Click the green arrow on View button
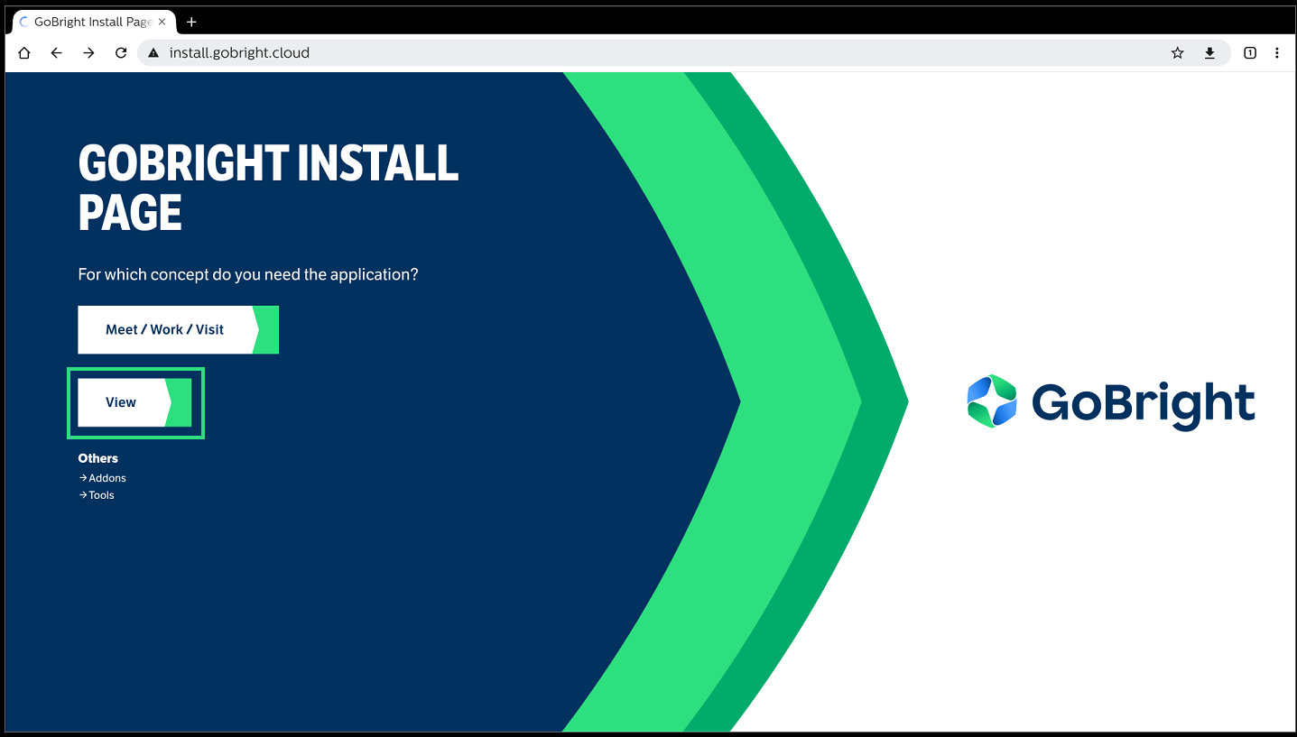Screen dimensions: 1297x737 pyautogui.click(x=181, y=402)
